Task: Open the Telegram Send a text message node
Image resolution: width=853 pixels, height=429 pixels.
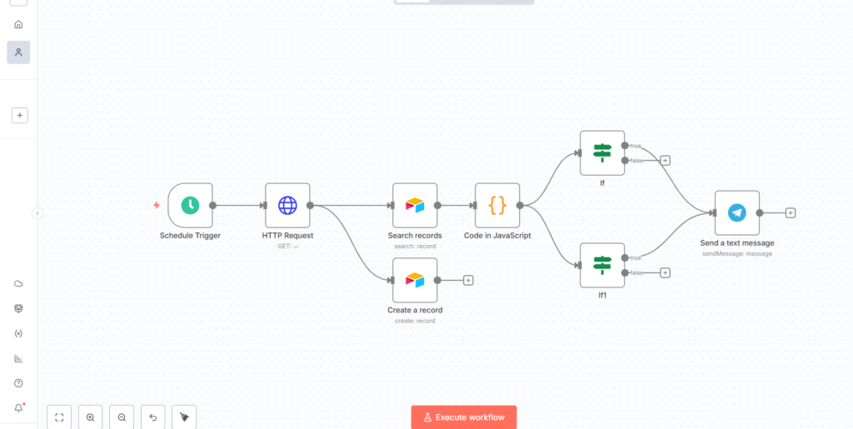Action: click(x=737, y=212)
